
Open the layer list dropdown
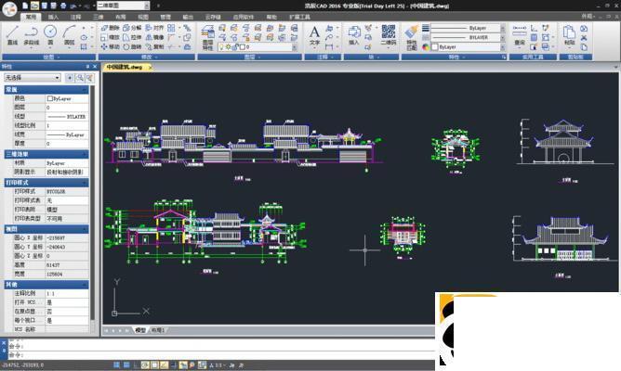coord(258,47)
